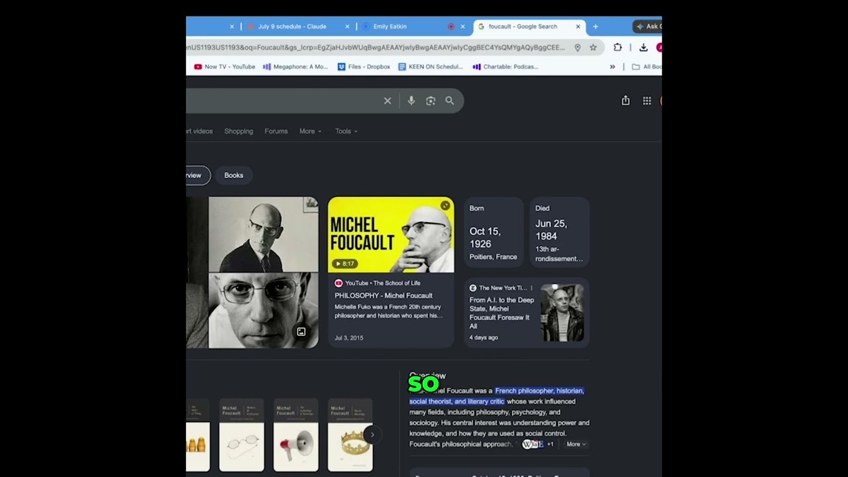Start a voice search with the microphone
Screen dimensions: 848x477
[x=411, y=101]
